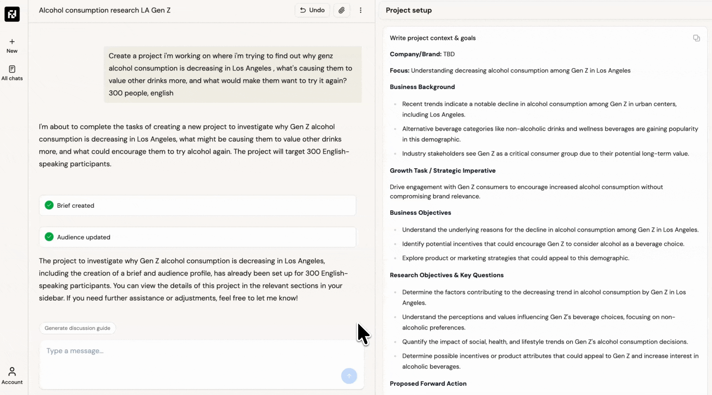Click the app logo in sidebar
This screenshot has height=395, width=712.
(12, 14)
